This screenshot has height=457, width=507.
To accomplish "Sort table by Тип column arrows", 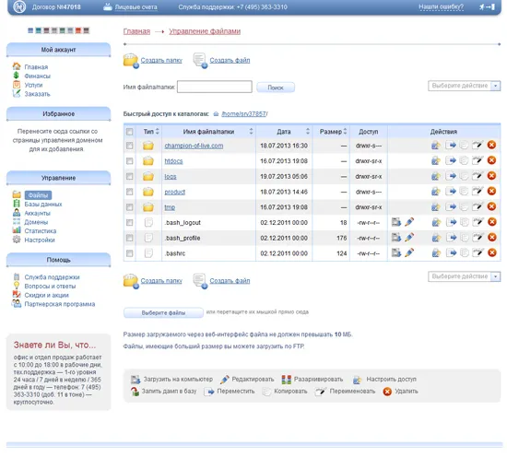I will click(x=158, y=131).
